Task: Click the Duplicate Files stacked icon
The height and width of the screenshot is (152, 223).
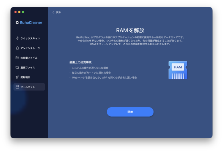Action: pos(17,68)
